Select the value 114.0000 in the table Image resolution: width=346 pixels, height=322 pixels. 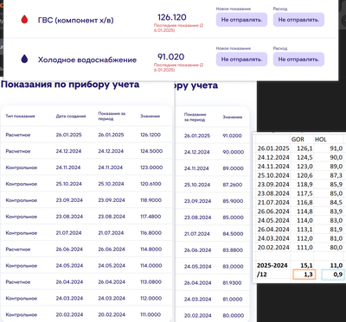151,266
